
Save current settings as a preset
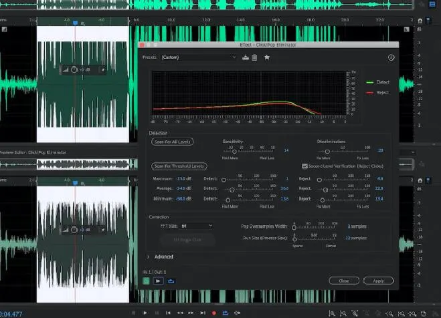246,58
